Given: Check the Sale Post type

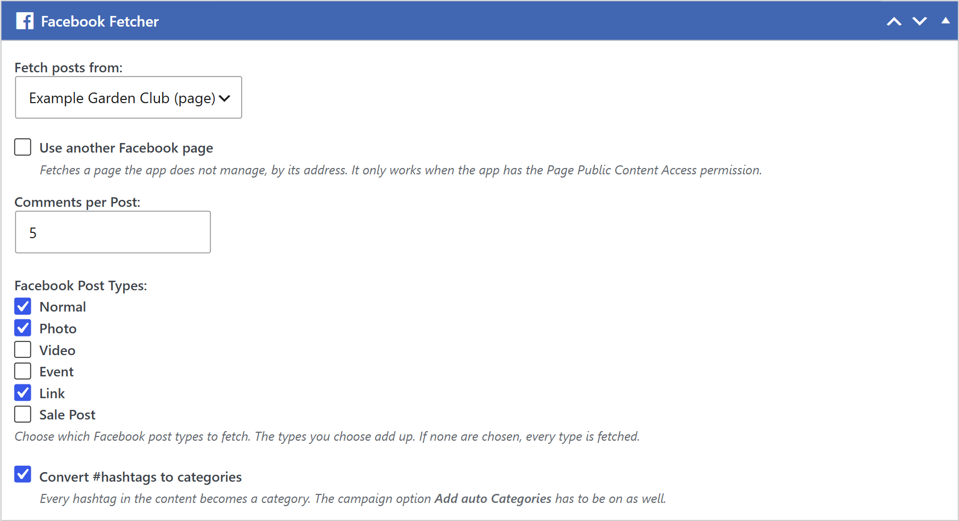Looking at the screenshot, I should (23, 414).
